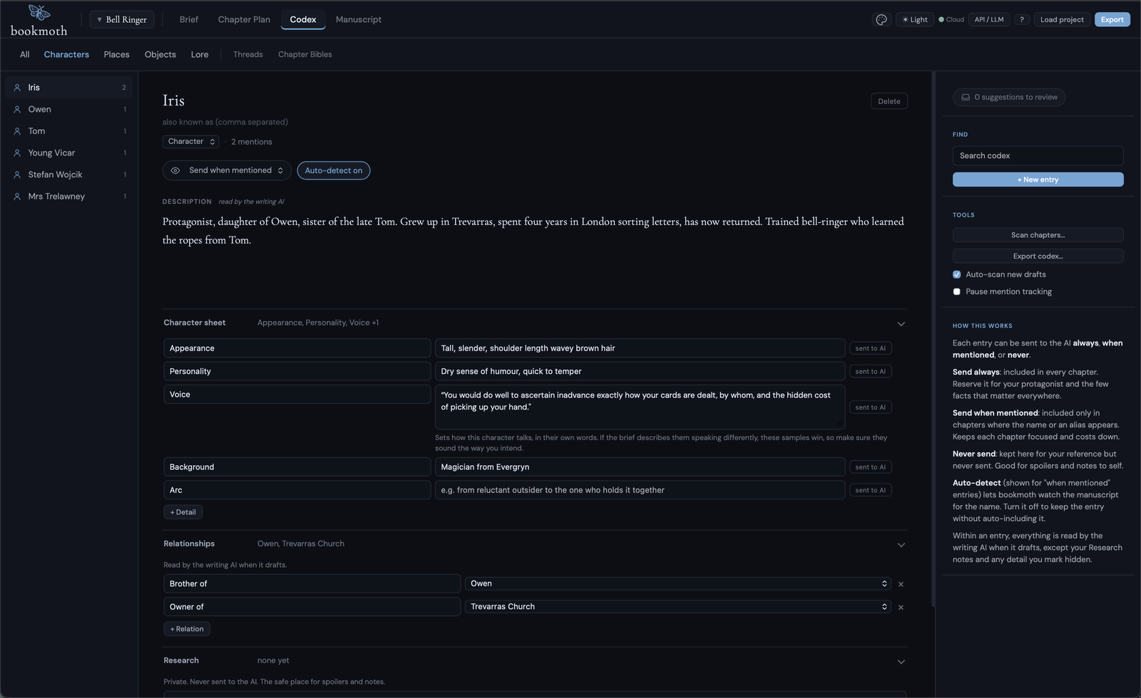Select Young Vicar in the character list
This screenshot has width=1141, height=698.
pos(69,153)
